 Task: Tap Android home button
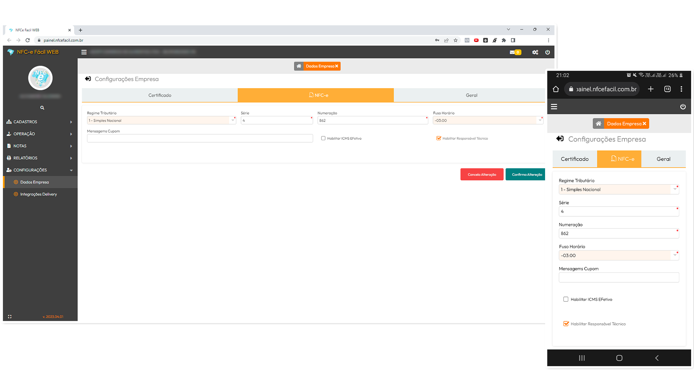tap(619, 358)
